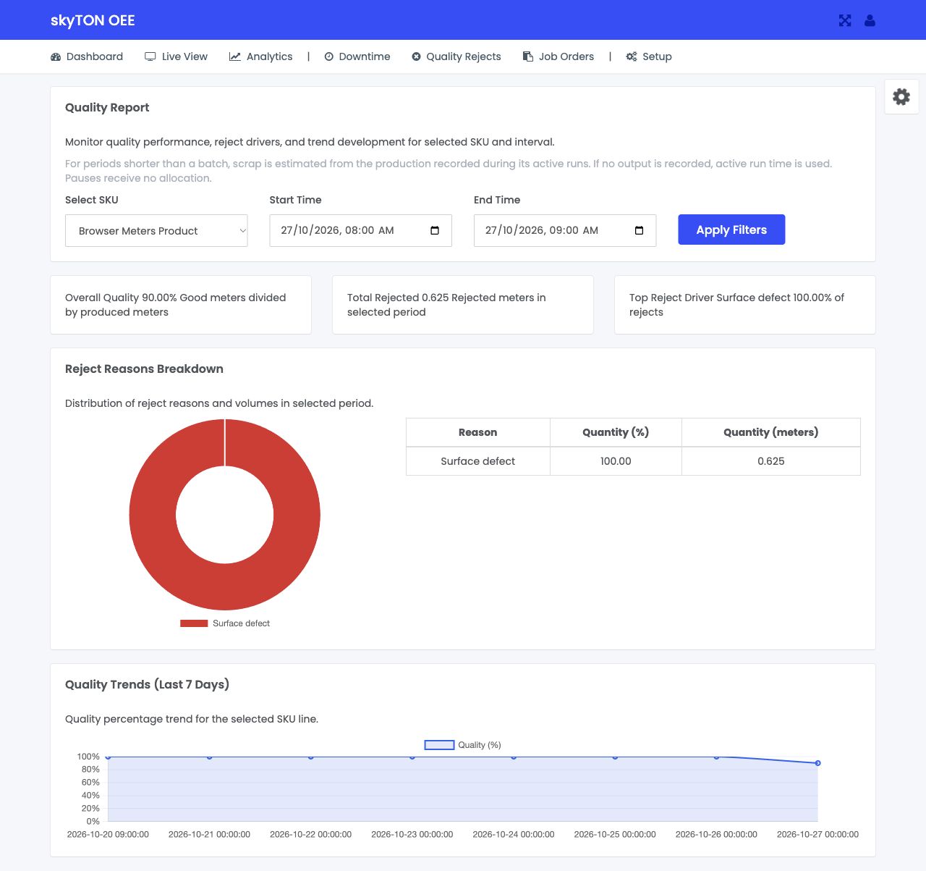Open settings gear panel on right
Screen dimensions: 926x871
tap(901, 96)
